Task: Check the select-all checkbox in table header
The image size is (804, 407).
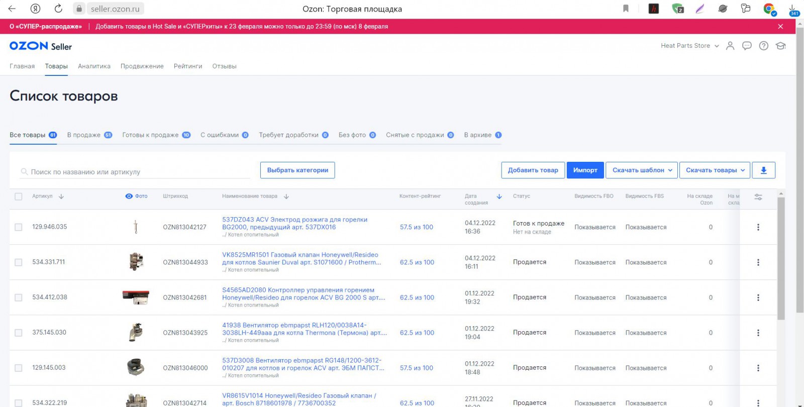Action: click(x=19, y=196)
